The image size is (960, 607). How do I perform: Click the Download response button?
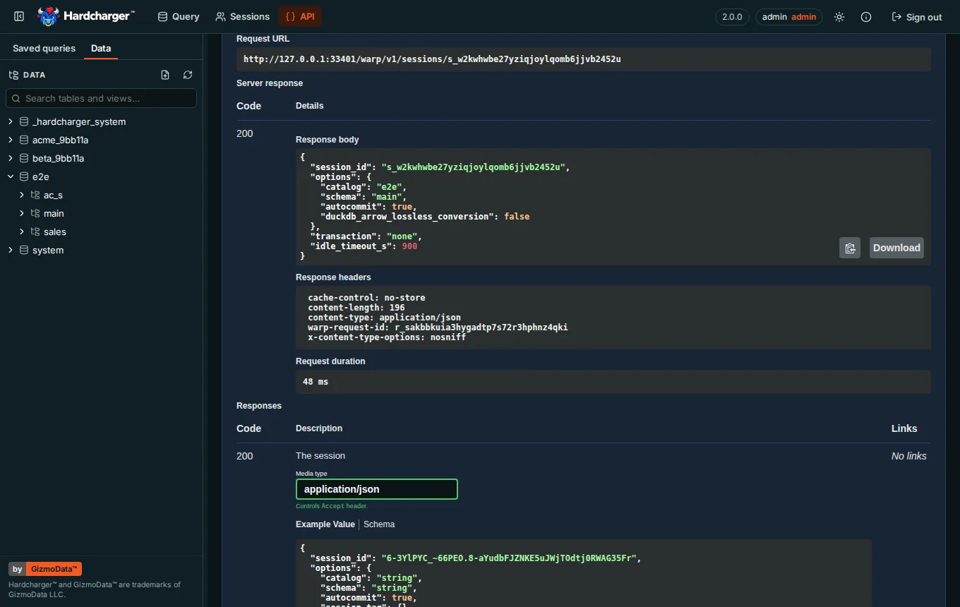pyautogui.click(x=896, y=248)
